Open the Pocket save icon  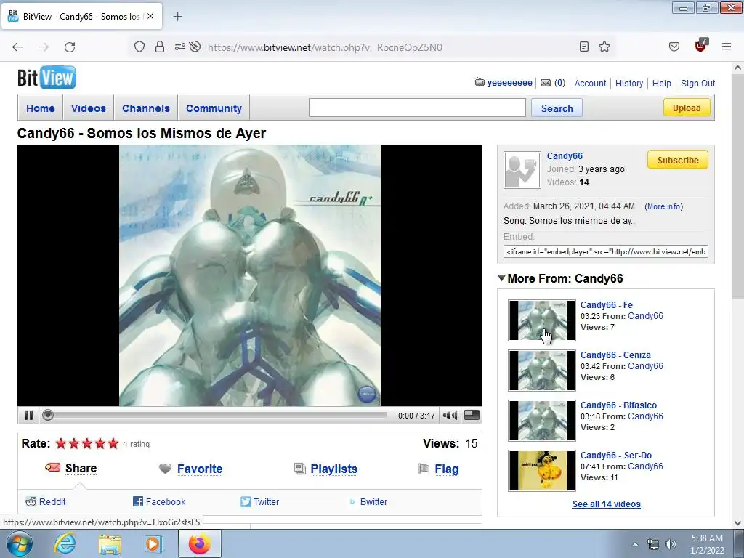[674, 46]
